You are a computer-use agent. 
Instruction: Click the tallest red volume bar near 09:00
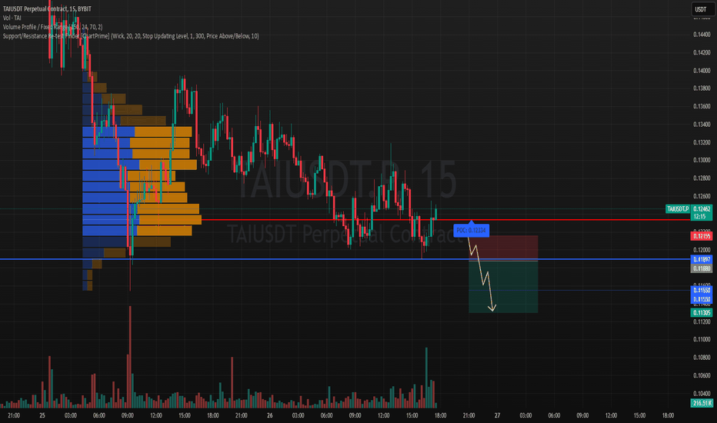[x=130, y=357]
